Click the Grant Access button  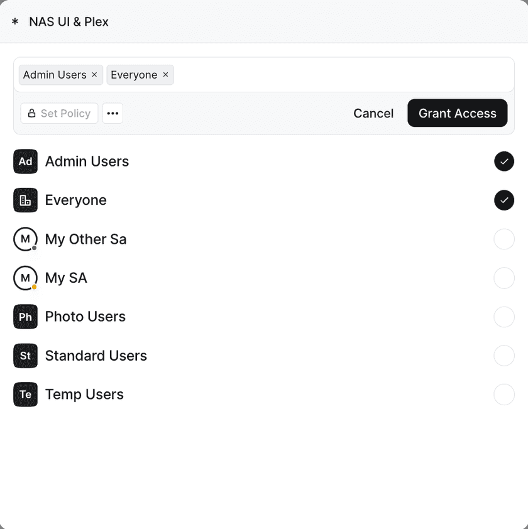coord(458,113)
